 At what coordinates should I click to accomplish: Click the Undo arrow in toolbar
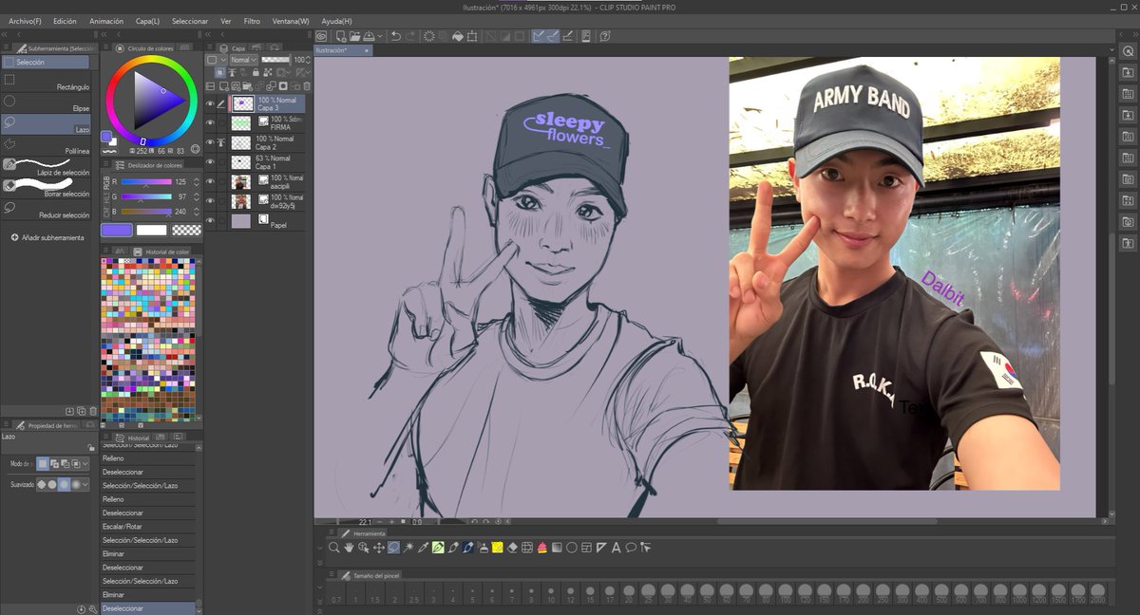[395, 36]
